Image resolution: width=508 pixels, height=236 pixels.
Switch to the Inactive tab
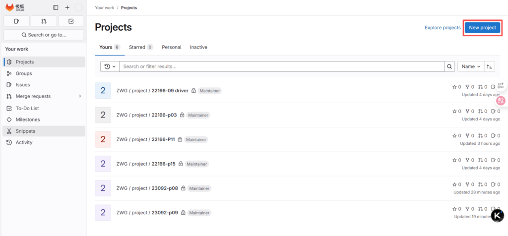(x=198, y=47)
